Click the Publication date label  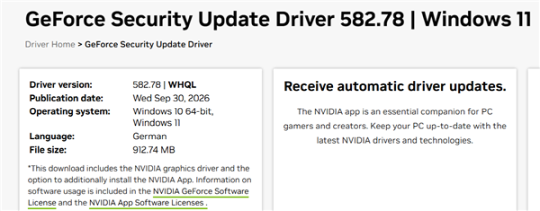(66, 98)
